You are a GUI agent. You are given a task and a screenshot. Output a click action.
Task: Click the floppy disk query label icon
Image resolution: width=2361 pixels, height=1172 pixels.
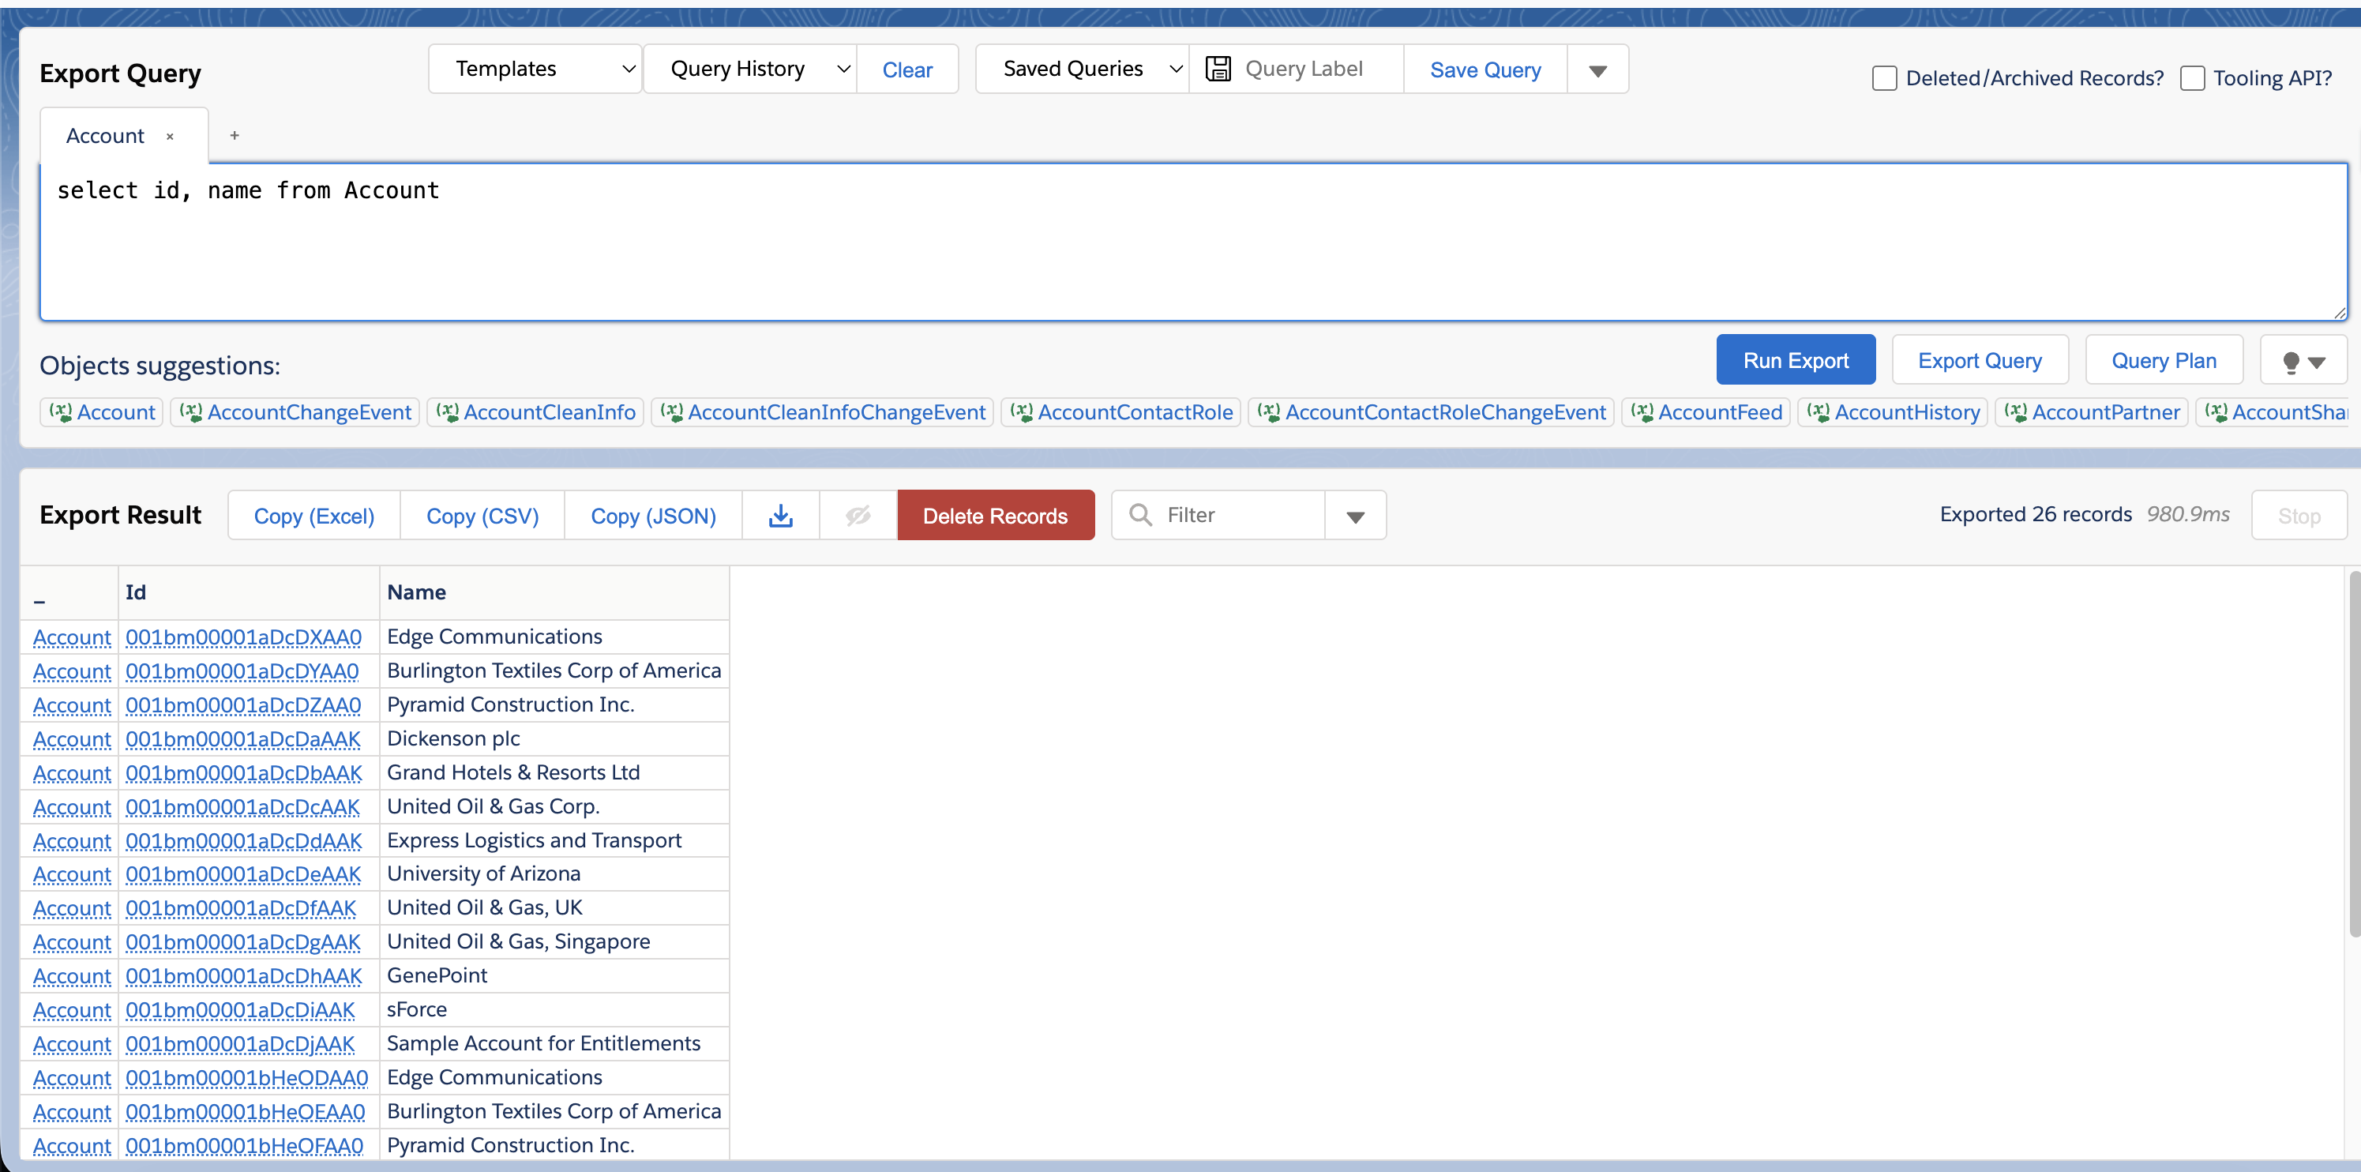[1217, 69]
